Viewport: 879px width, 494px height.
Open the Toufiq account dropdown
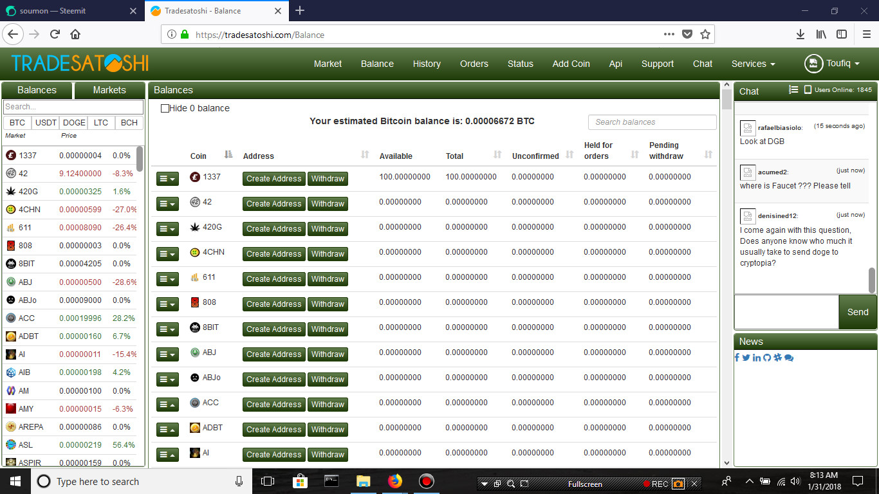843,64
